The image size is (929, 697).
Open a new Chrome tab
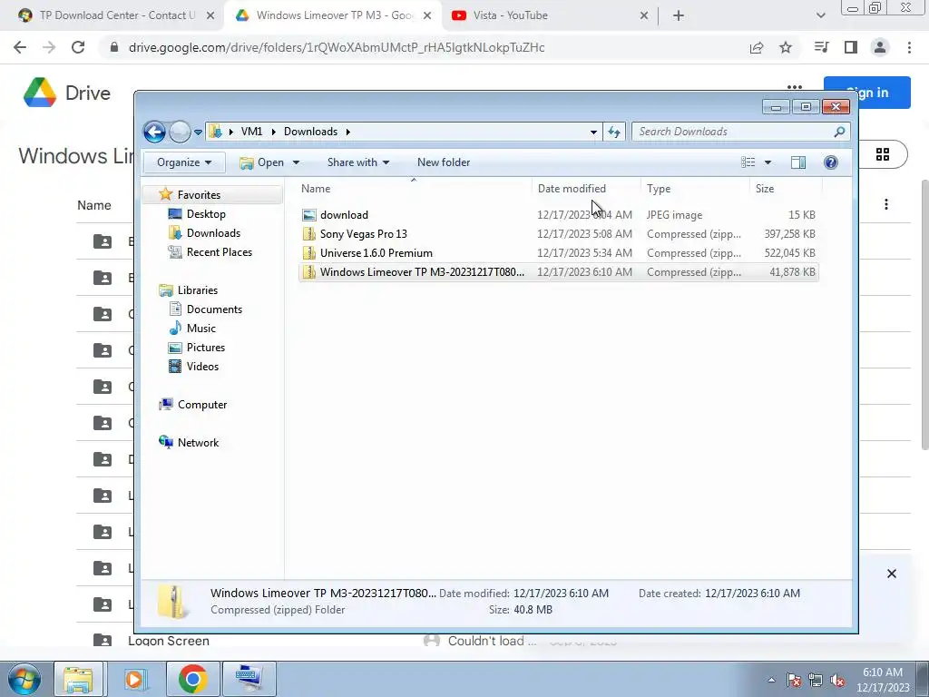(x=679, y=15)
